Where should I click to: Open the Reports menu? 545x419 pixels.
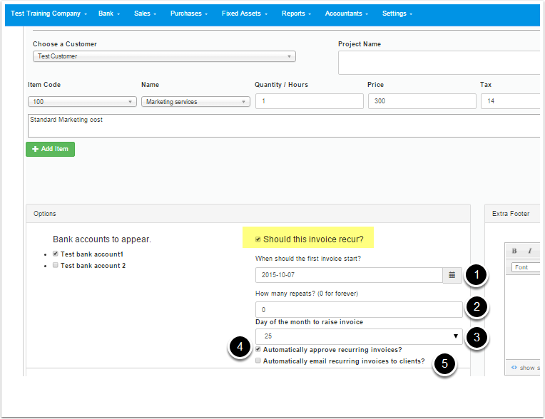pyautogui.click(x=296, y=14)
